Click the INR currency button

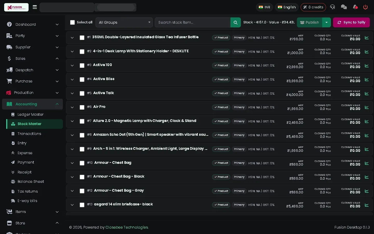(x=264, y=7)
